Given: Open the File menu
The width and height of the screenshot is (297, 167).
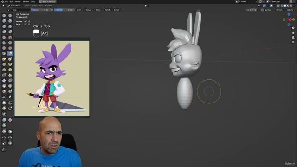Looking at the screenshot, I should click(x=6, y=2).
